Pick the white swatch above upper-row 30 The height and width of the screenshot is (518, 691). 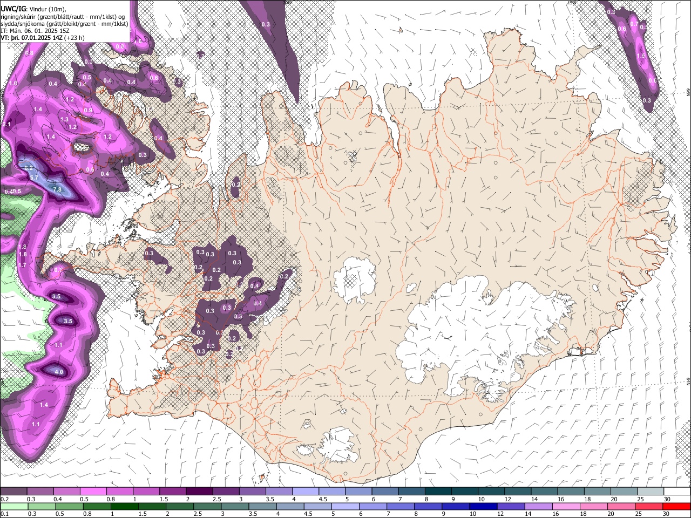coord(677,492)
